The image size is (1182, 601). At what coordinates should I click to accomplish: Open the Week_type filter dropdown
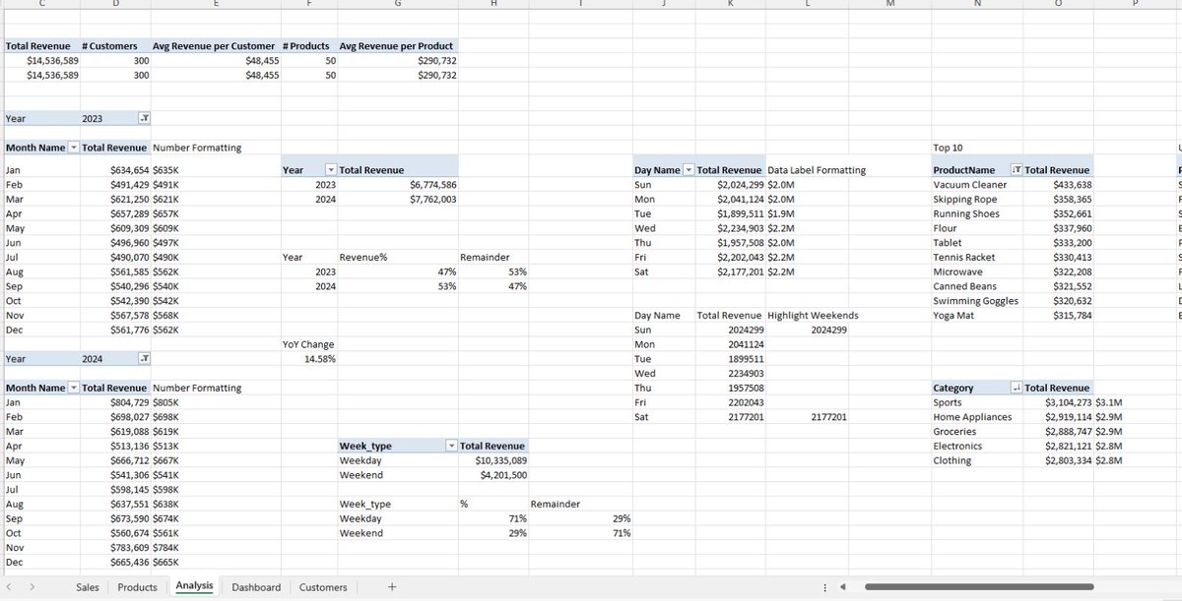[452, 447]
